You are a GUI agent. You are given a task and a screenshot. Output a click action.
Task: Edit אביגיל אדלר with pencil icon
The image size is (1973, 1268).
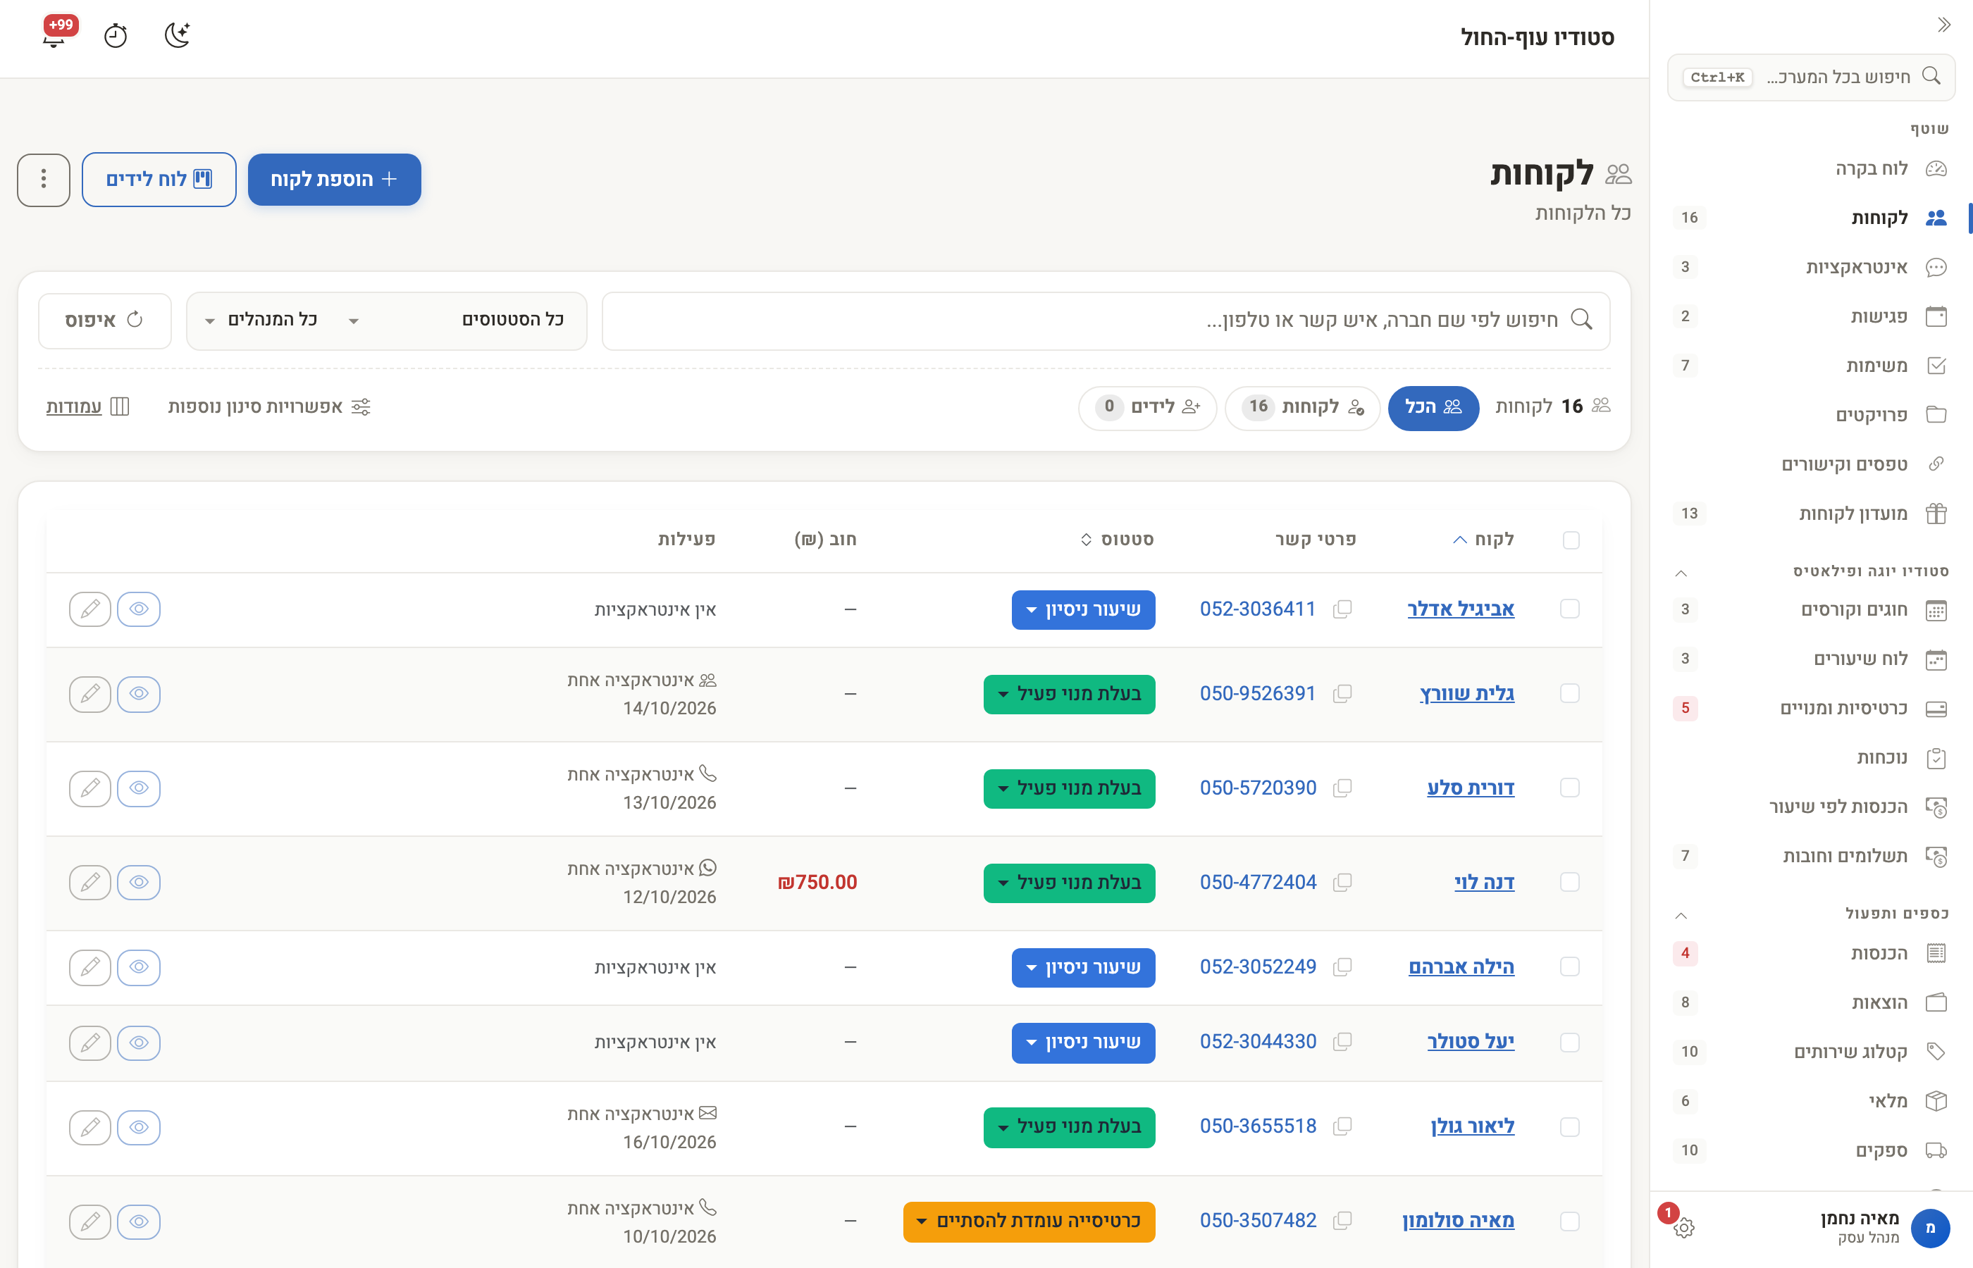coord(89,609)
